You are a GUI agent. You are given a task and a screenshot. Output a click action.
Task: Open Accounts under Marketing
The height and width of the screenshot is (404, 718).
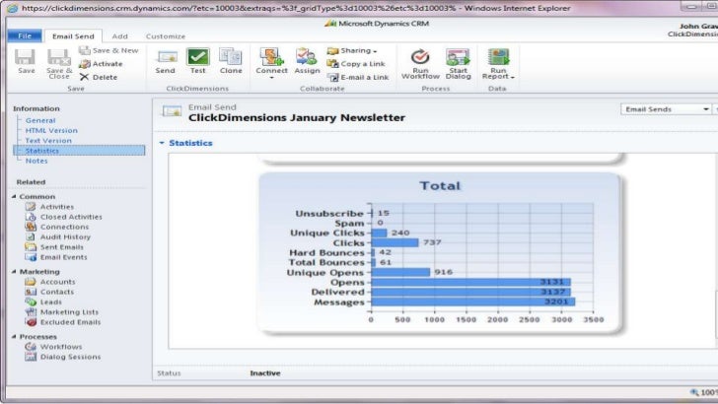(57, 282)
